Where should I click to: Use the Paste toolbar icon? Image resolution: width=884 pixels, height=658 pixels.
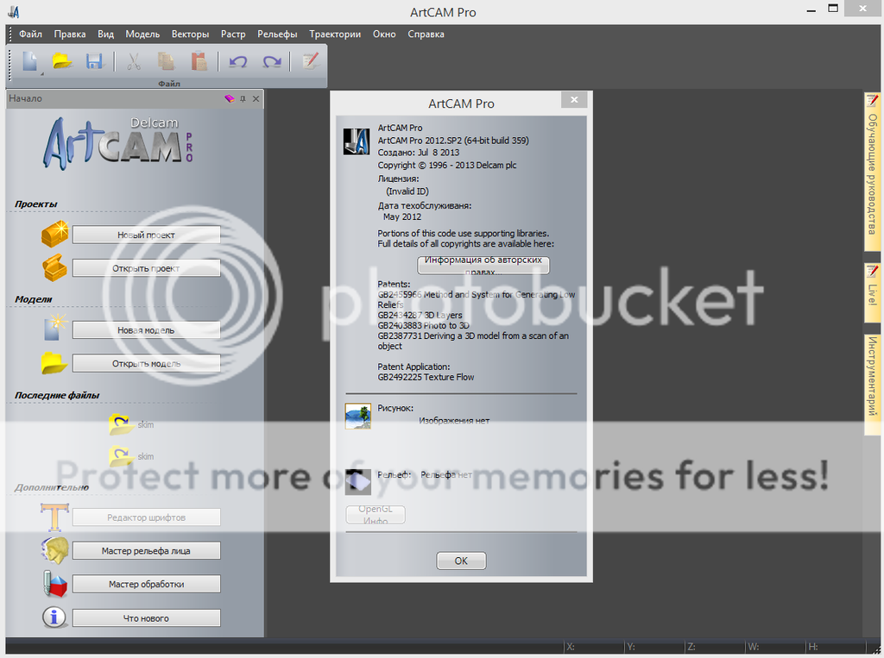[x=199, y=61]
